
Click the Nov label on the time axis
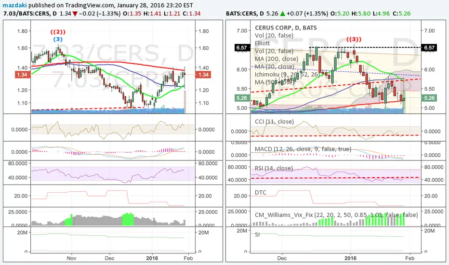pyautogui.click(x=71, y=258)
